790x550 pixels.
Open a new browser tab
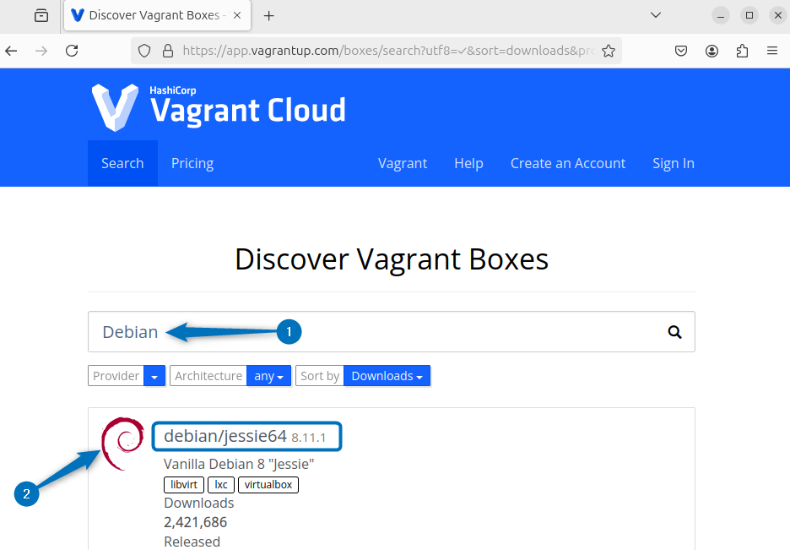pyautogui.click(x=269, y=15)
